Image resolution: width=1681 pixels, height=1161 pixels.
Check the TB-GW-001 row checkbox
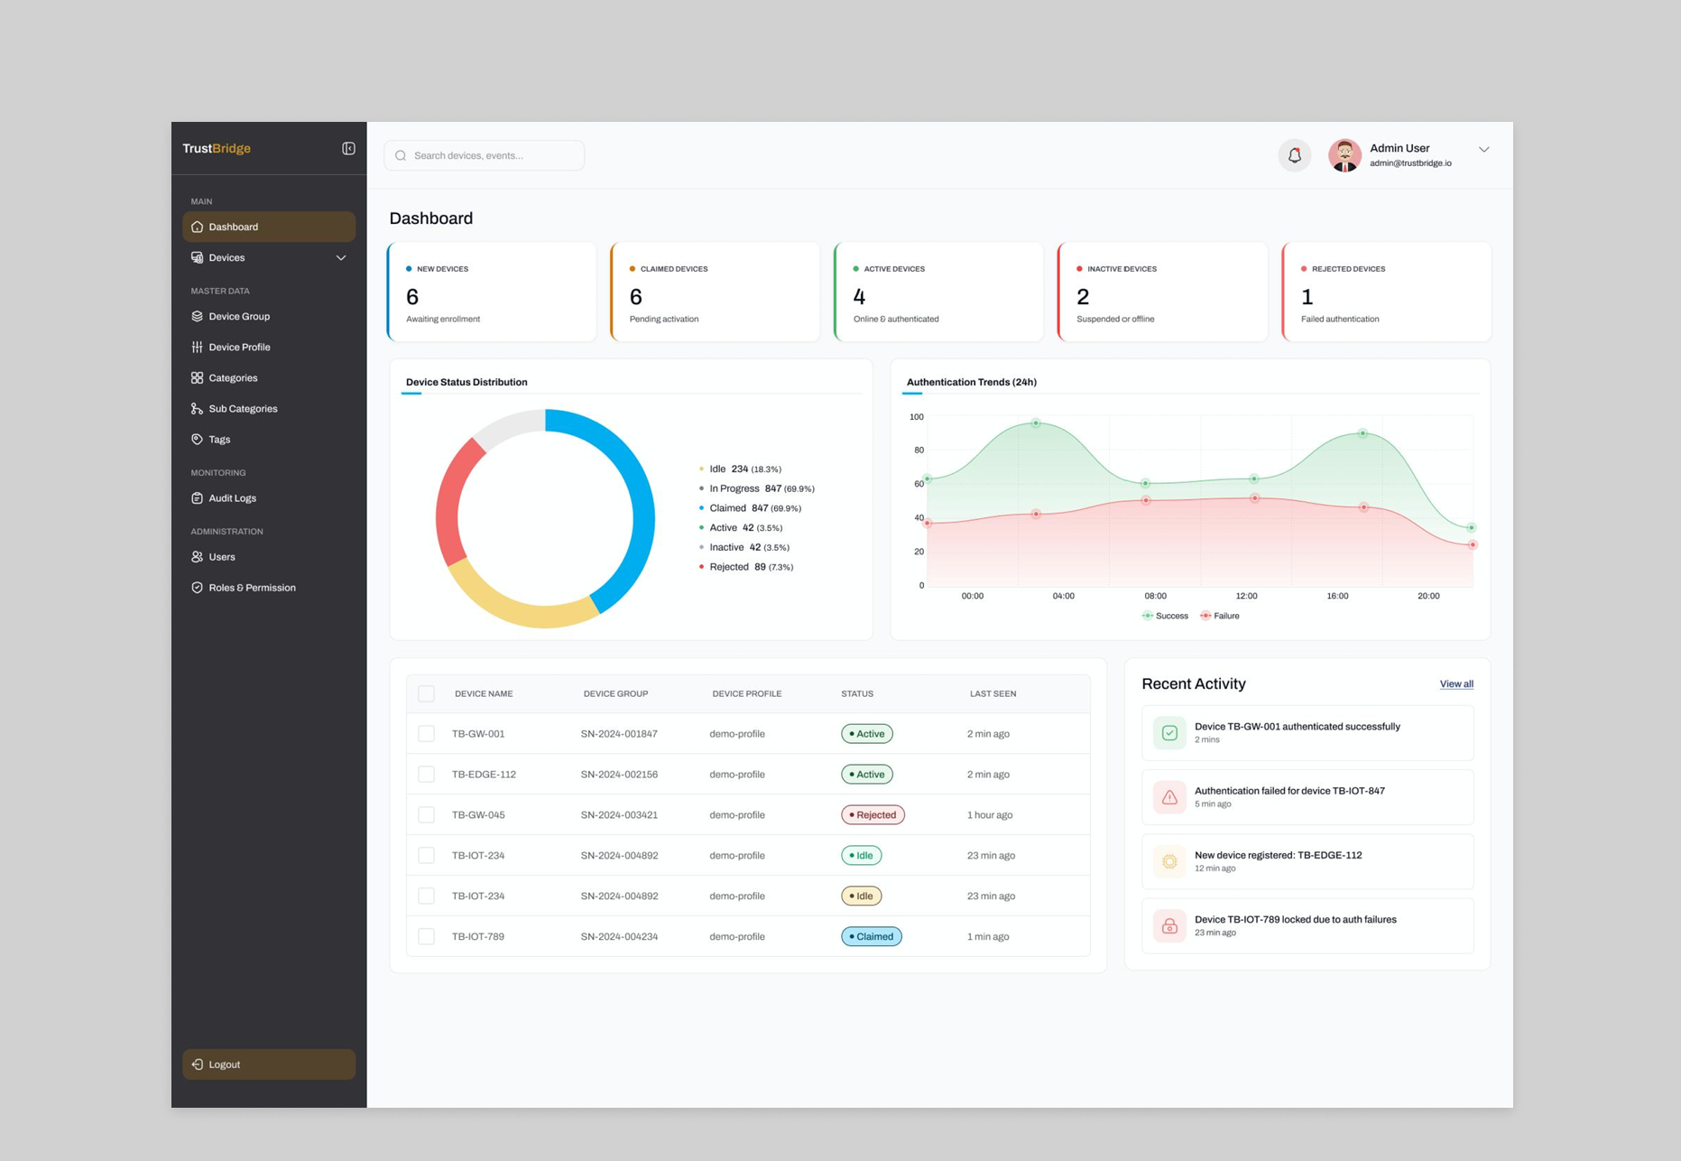[x=427, y=734]
